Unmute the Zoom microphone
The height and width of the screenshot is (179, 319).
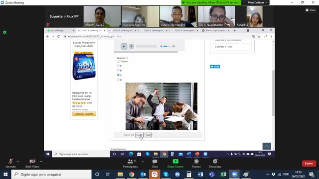(x=10, y=163)
